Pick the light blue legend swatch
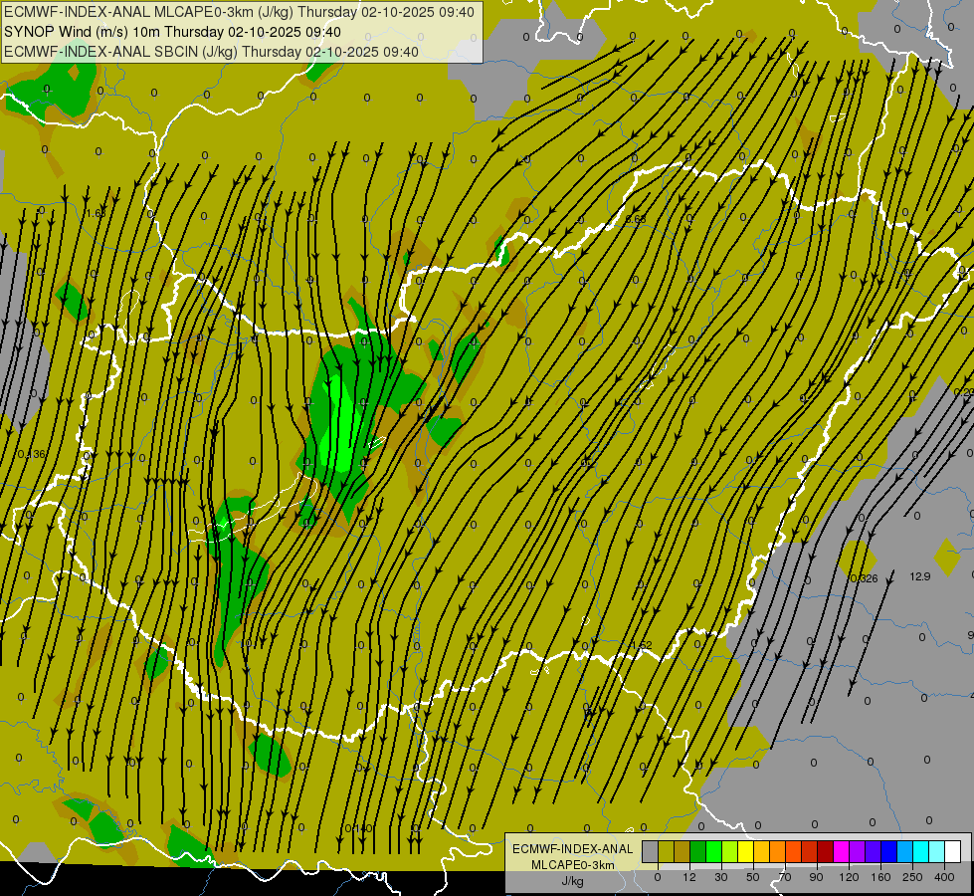This screenshot has width=974, height=896. click(x=905, y=851)
